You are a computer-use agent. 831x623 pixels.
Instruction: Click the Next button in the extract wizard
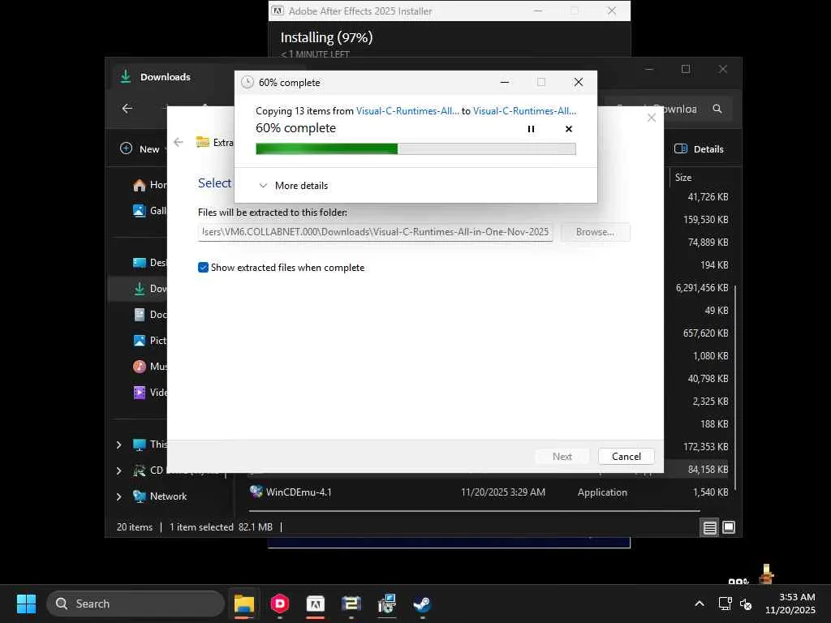point(562,456)
